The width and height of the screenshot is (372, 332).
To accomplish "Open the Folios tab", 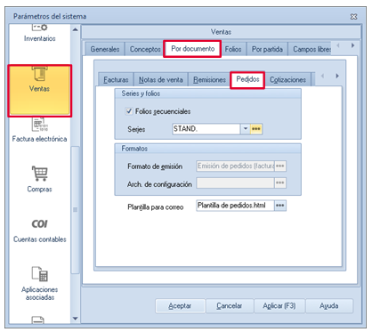I will coord(233,49).
